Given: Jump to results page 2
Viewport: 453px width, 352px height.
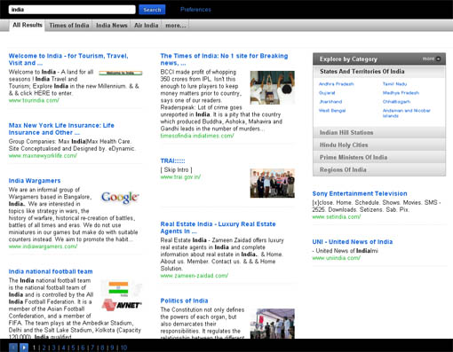Looking at the screenshot, I should tap(44, 348).
